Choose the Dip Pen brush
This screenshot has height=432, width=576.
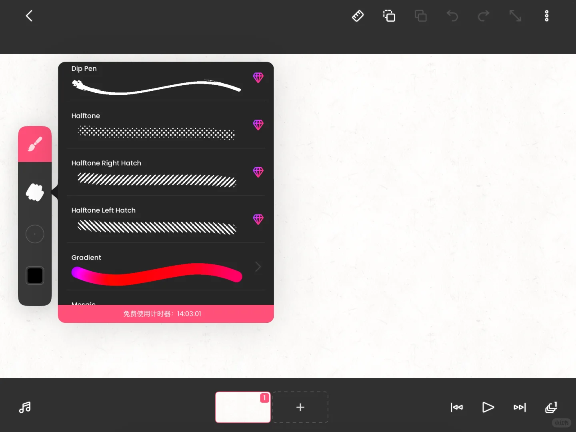click(166, 82)
